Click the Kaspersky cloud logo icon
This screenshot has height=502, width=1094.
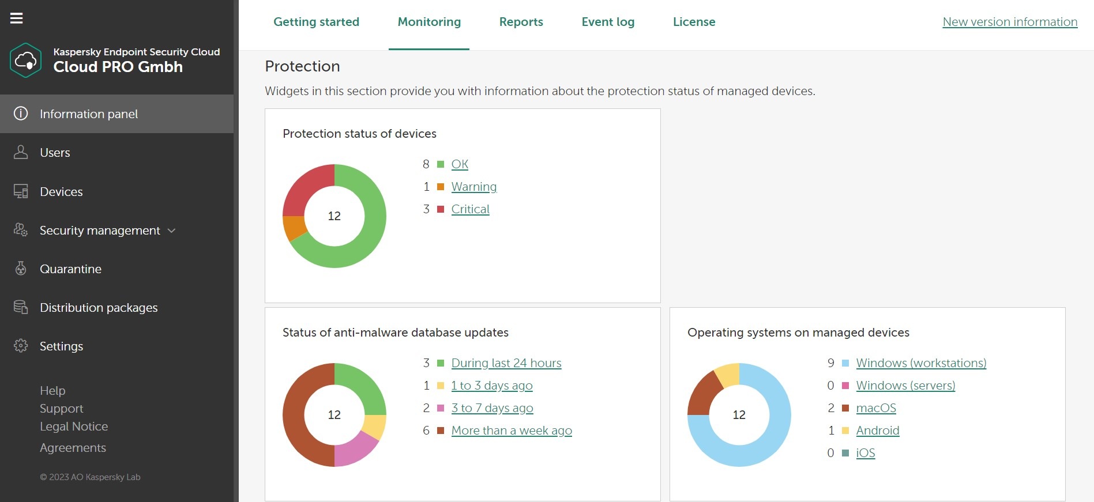tap(25, 60)
